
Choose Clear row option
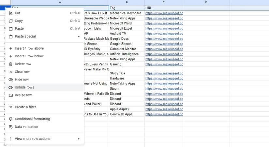(45, 72)
